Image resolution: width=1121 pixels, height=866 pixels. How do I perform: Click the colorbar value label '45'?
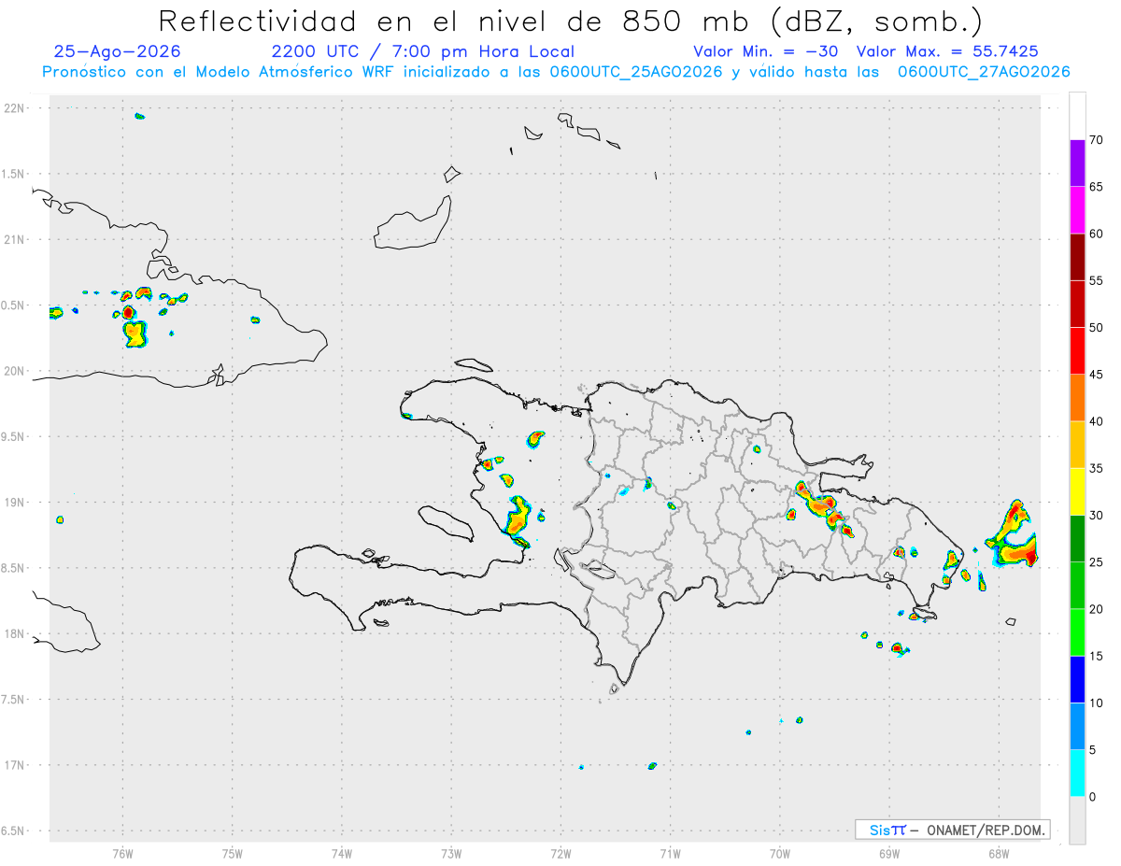coord(1097,375)
